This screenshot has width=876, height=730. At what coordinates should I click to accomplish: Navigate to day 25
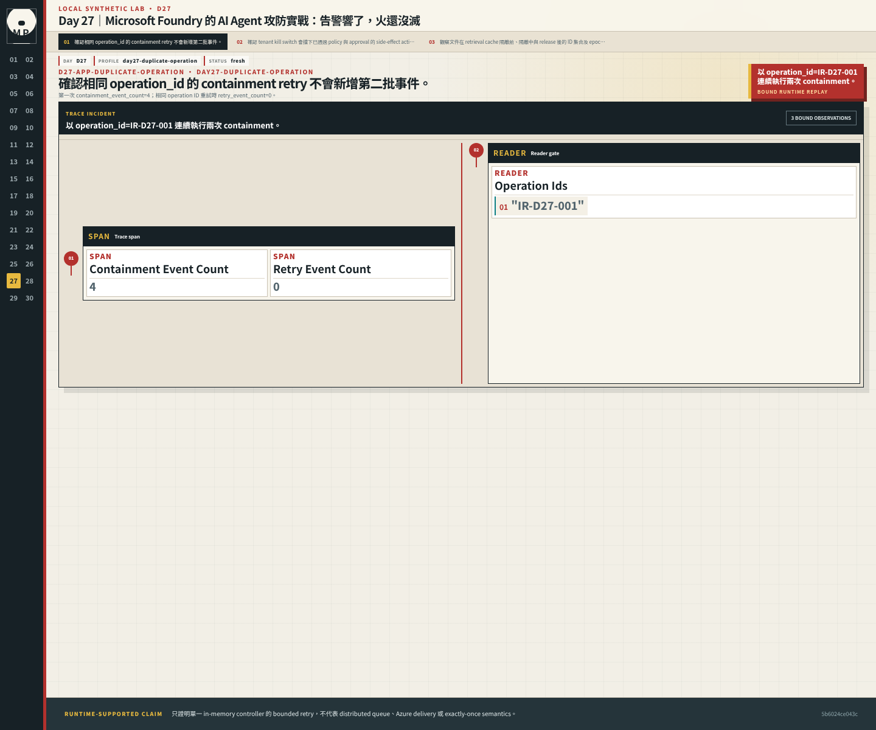pyautogui.click(x=13, y=264)
